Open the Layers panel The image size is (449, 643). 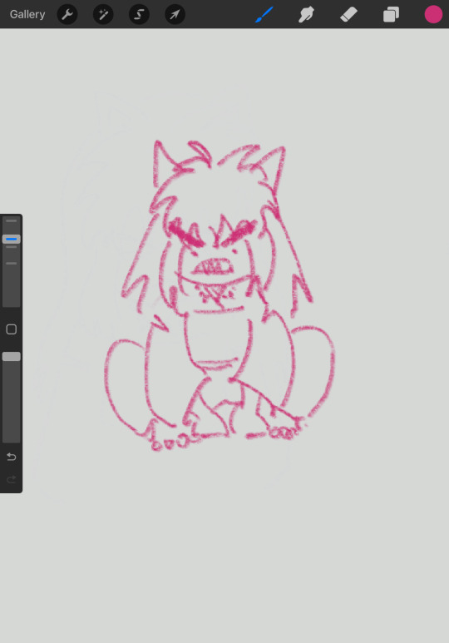click(391, 14)
